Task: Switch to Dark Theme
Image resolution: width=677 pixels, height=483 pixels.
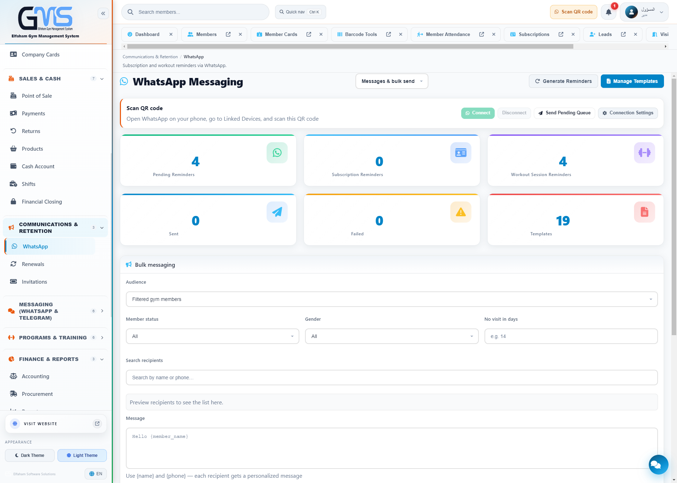Action: 30,455
